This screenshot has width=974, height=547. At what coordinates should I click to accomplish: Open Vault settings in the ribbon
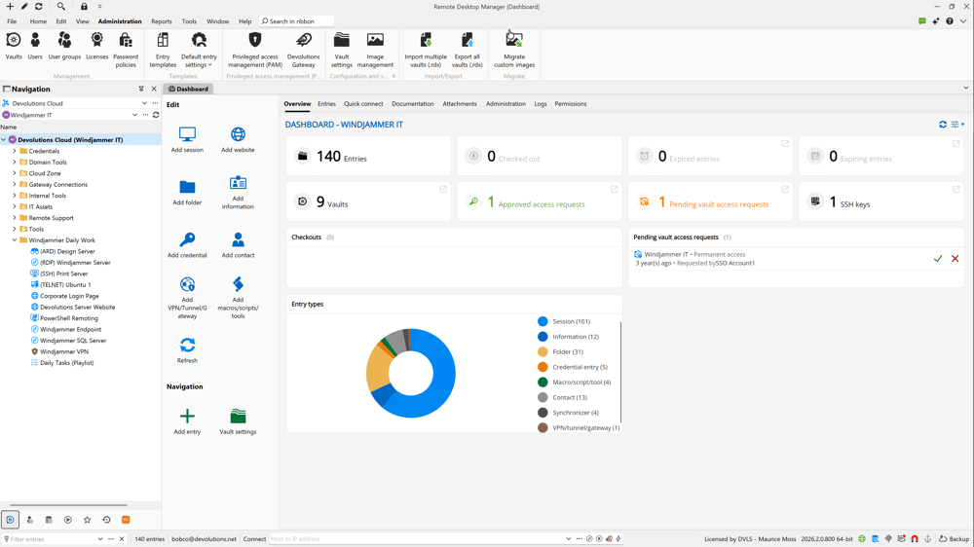[x=342, y=50]
